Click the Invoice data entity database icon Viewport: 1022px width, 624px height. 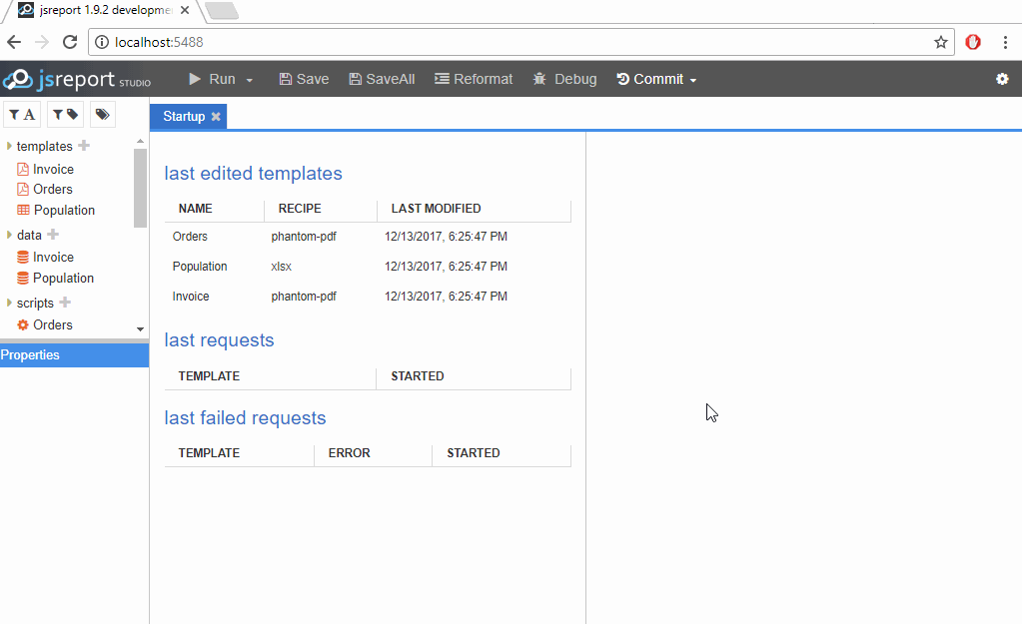[x=21, y=257]
